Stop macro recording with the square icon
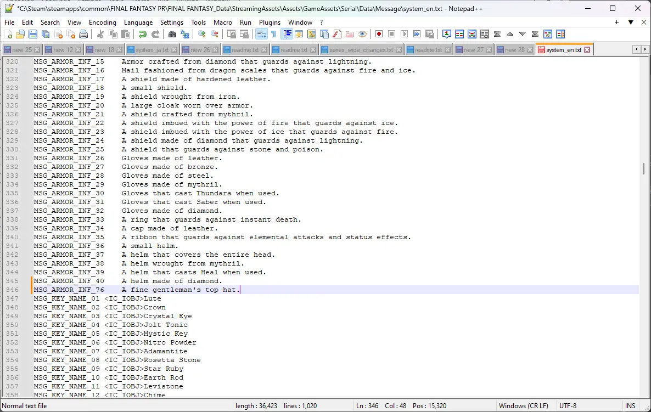Viewport: 651px width, 412px height. [391, 35]
